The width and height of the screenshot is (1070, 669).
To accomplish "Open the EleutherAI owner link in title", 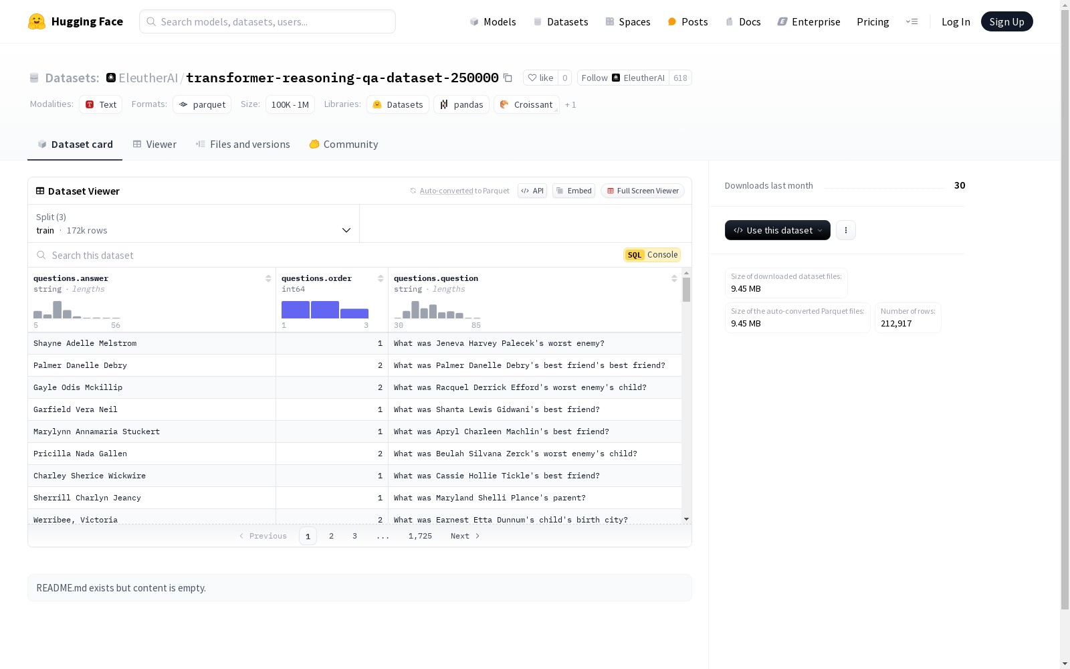I will (x=148, y=78).
